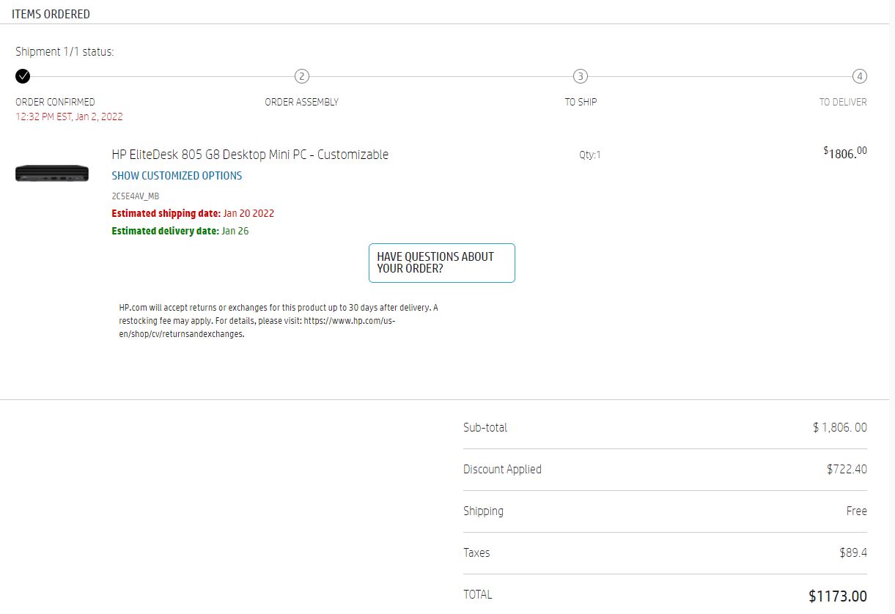Screen dimensions: 895x614
Task: Click the step 2 Order Assembly circle
Action: (x=301, y=76)
